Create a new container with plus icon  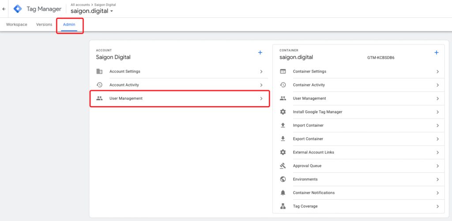click(437, 53)
